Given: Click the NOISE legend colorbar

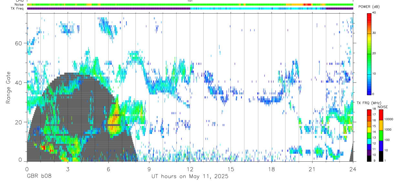Looking at the screenshot, I should (381, 136).
